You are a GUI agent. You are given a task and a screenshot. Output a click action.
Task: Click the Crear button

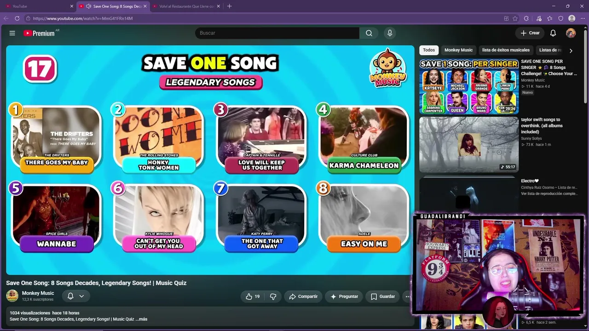point(530,33)
